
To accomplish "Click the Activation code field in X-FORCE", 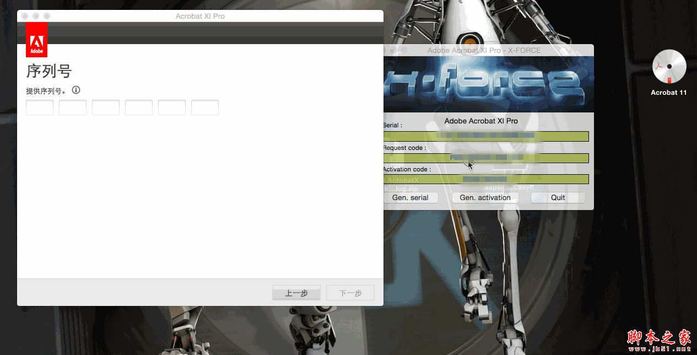I will click(x=486, y=179).
